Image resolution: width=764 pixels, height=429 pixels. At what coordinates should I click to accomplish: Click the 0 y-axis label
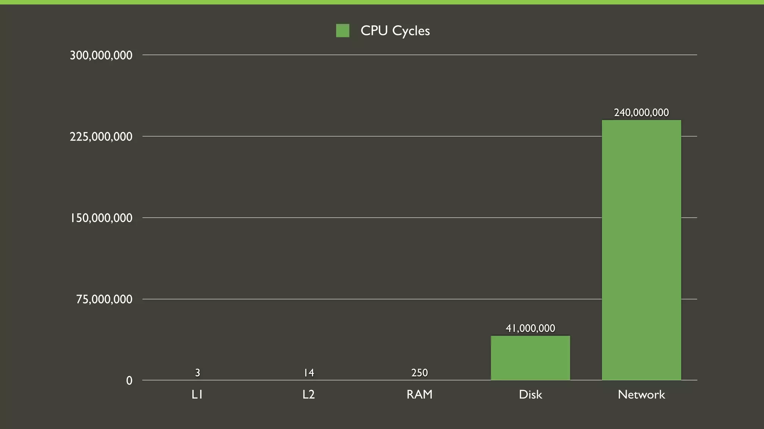(x=129, y=381)
